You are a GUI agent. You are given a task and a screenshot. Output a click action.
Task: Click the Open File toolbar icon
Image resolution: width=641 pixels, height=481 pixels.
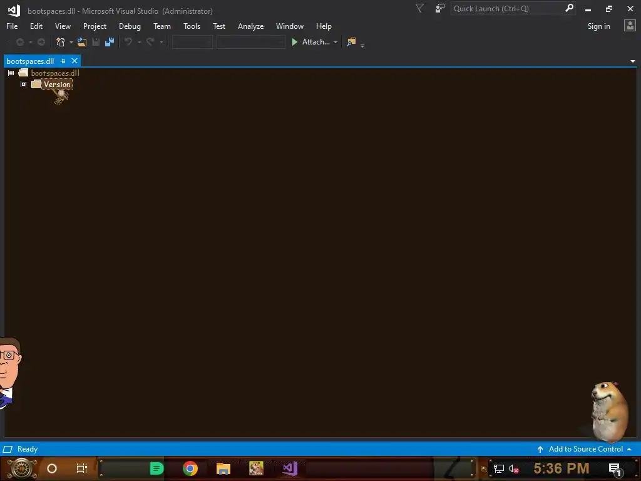(x=82, y=42)
